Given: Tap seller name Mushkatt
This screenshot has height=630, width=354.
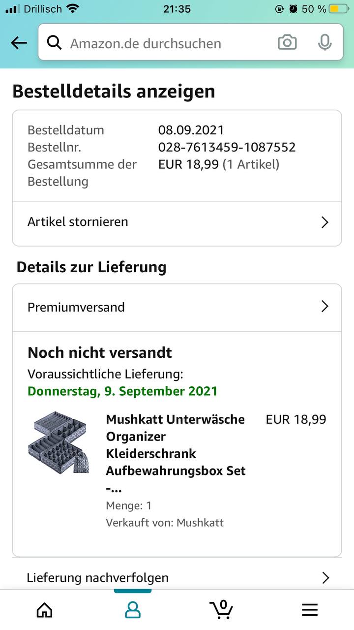Looking at the screenshot, I should click(x=200, y=522).
